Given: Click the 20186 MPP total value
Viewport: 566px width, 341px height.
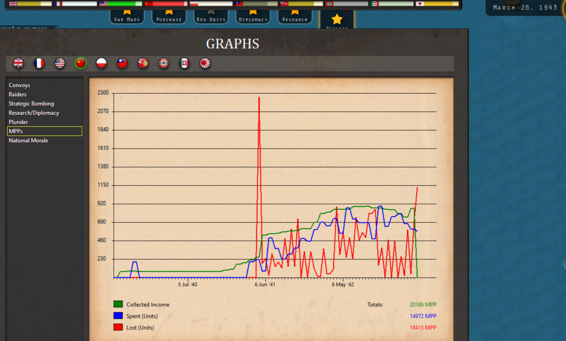Looking at the screenshot, I should point(423,305).
